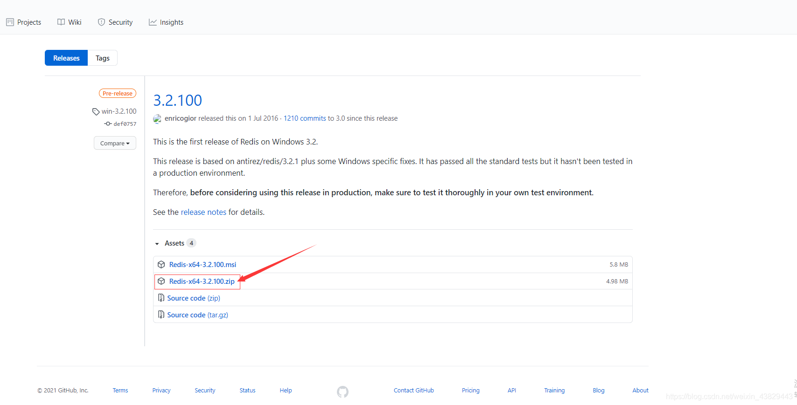
Task: Open the Security tab with shield icon
Action: click(115, 22)
